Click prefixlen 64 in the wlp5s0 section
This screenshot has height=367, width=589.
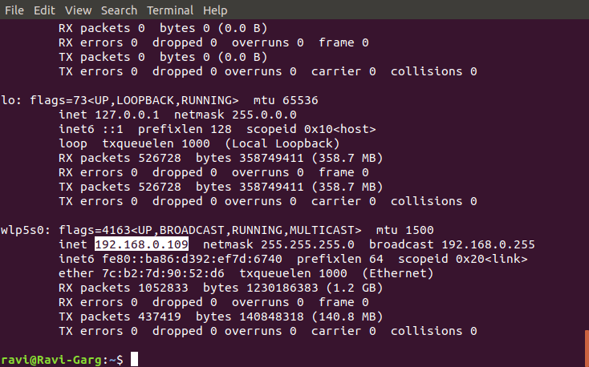(x=340, y=259)
